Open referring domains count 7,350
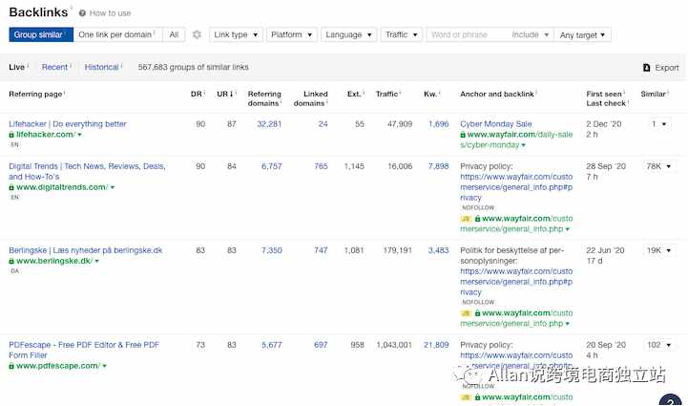 272,250
